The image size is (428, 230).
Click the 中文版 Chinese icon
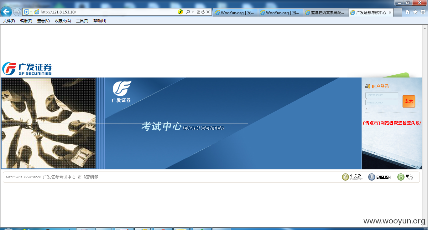click(x=345, y=177)
